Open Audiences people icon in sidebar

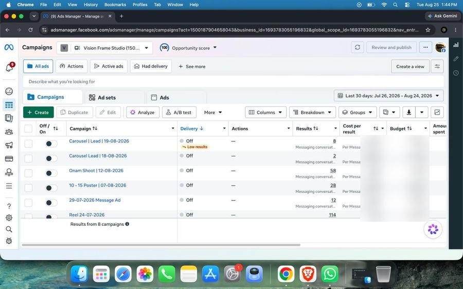click(x=9, y=132)
